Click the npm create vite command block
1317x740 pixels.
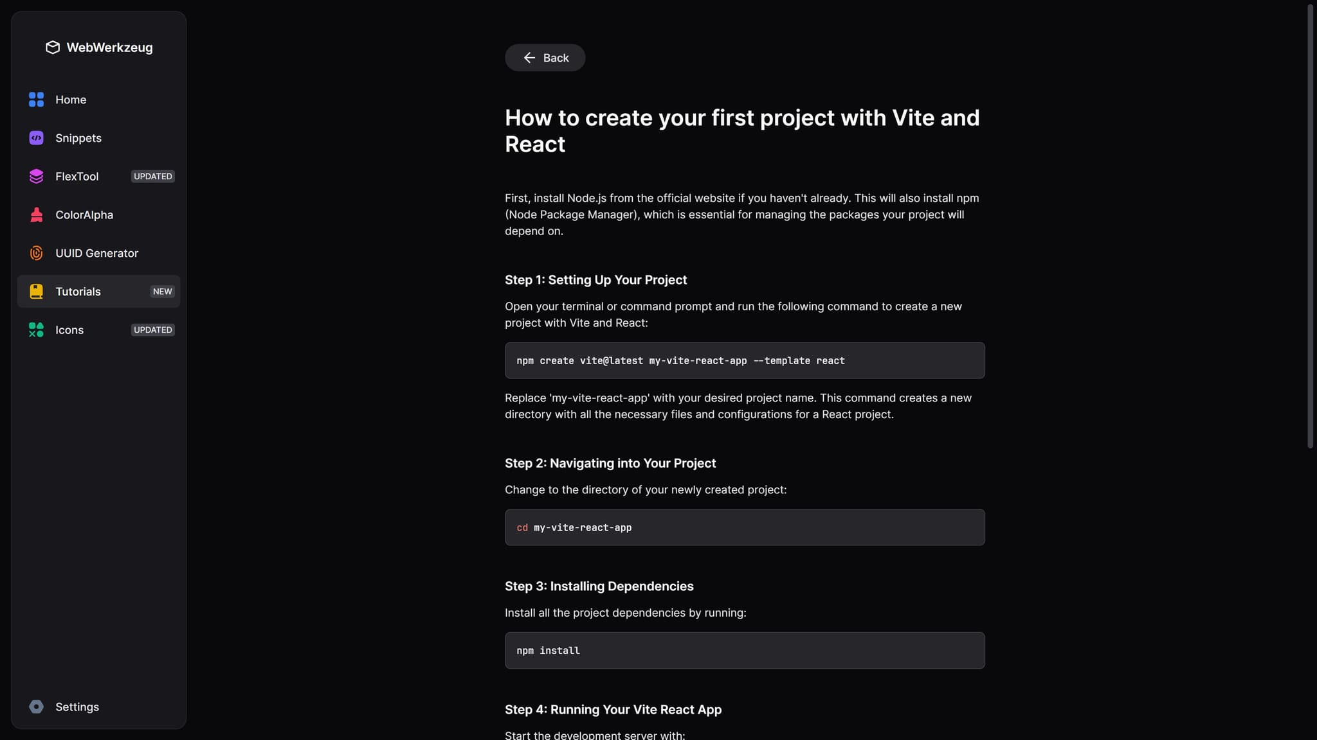coord(745,360)
